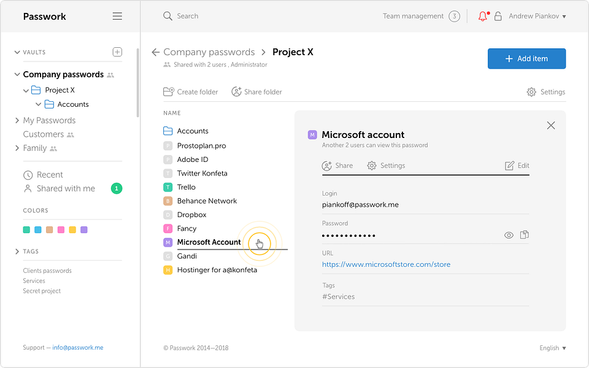Click the Share user icon in details
Viewport: 589px width, 368px height.
(327, 166)
